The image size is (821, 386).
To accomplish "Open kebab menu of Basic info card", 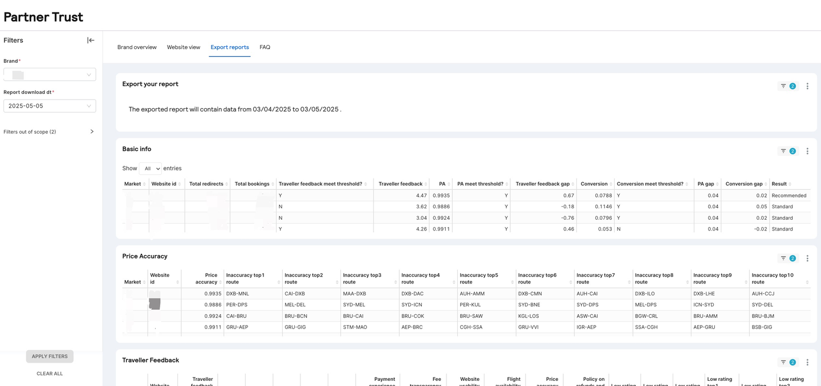I will point(807,151).
